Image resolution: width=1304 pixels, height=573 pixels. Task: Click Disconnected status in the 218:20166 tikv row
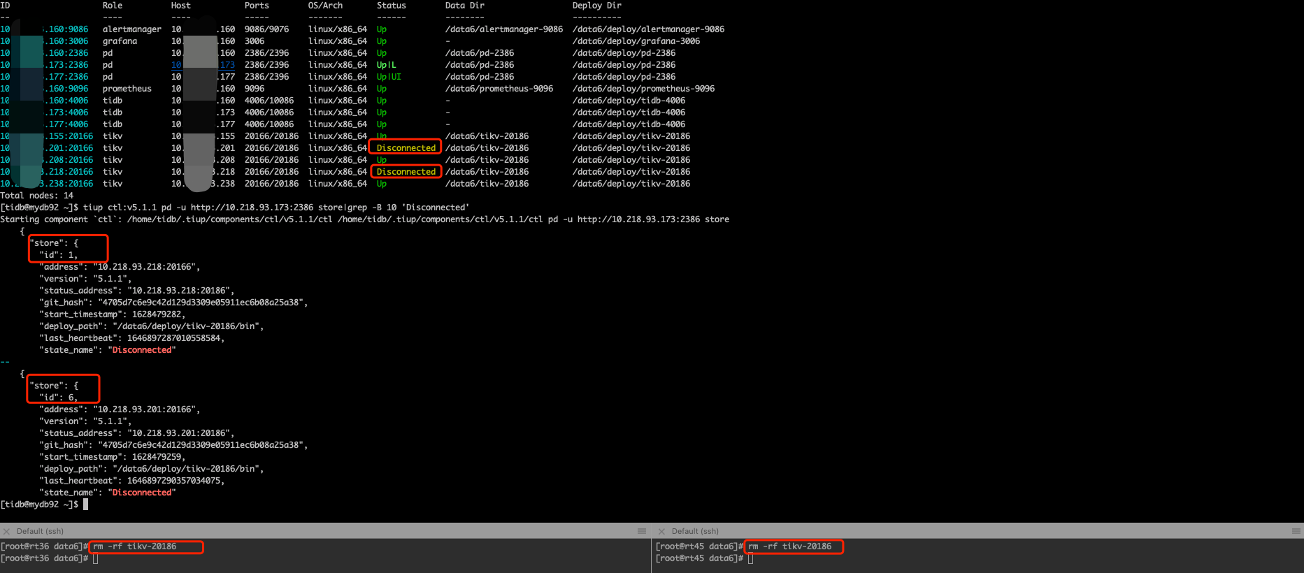[x=406, y=172]
